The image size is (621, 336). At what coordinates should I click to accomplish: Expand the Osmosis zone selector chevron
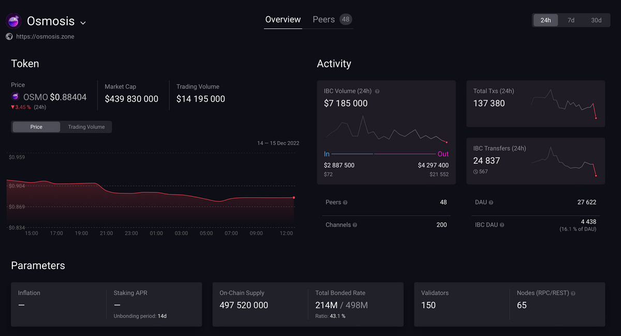[x=83, y=23]
